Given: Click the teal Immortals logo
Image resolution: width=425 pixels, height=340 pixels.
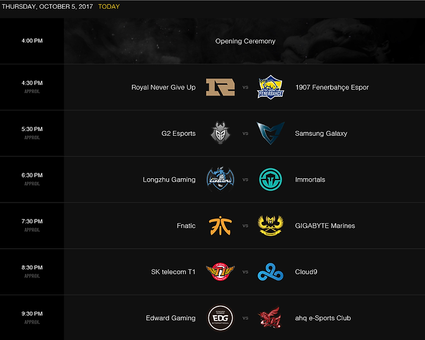Looking at the screenshot, I should point(270,179).
